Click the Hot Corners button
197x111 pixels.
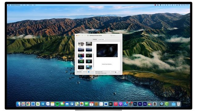[x=114, y=72]
